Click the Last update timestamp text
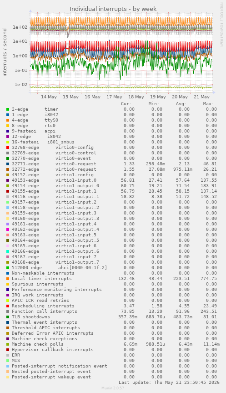 (x=169, y=383)
